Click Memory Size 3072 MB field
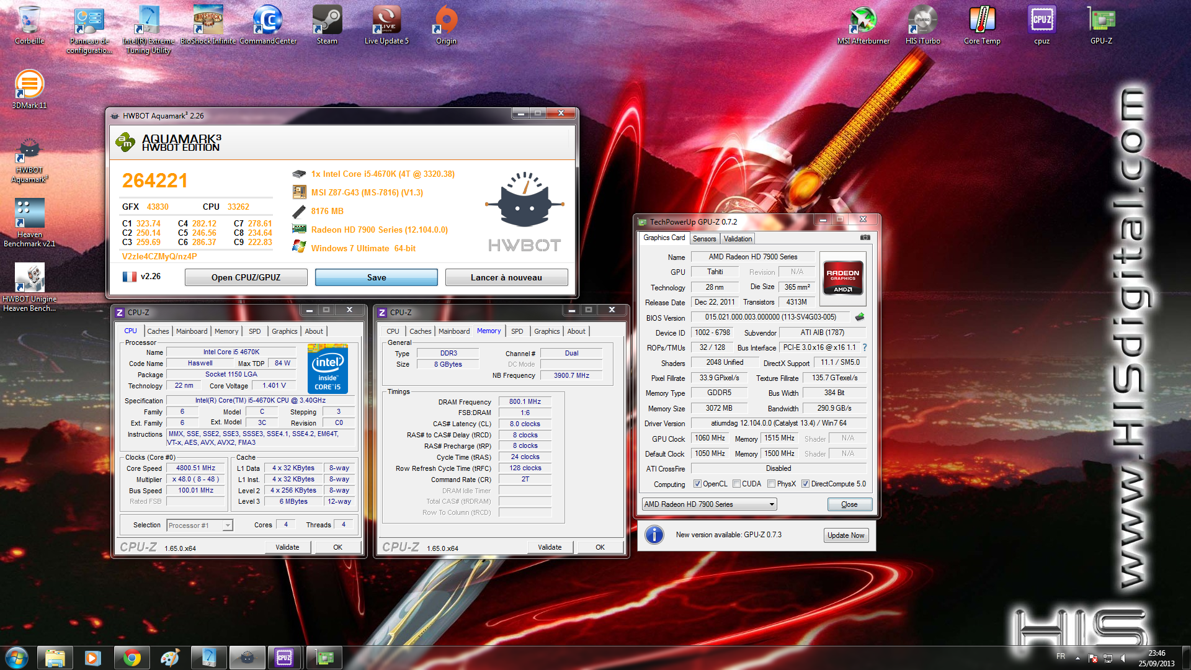Image resolution: width=1191 pixels, height=670 pixels. (719, 408)
